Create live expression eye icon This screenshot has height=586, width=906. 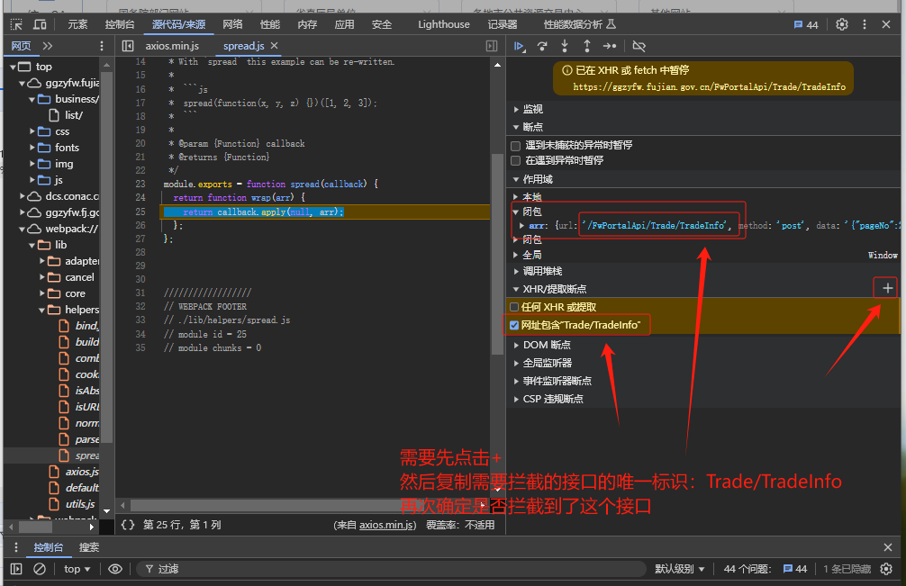(x=115, y=569)
